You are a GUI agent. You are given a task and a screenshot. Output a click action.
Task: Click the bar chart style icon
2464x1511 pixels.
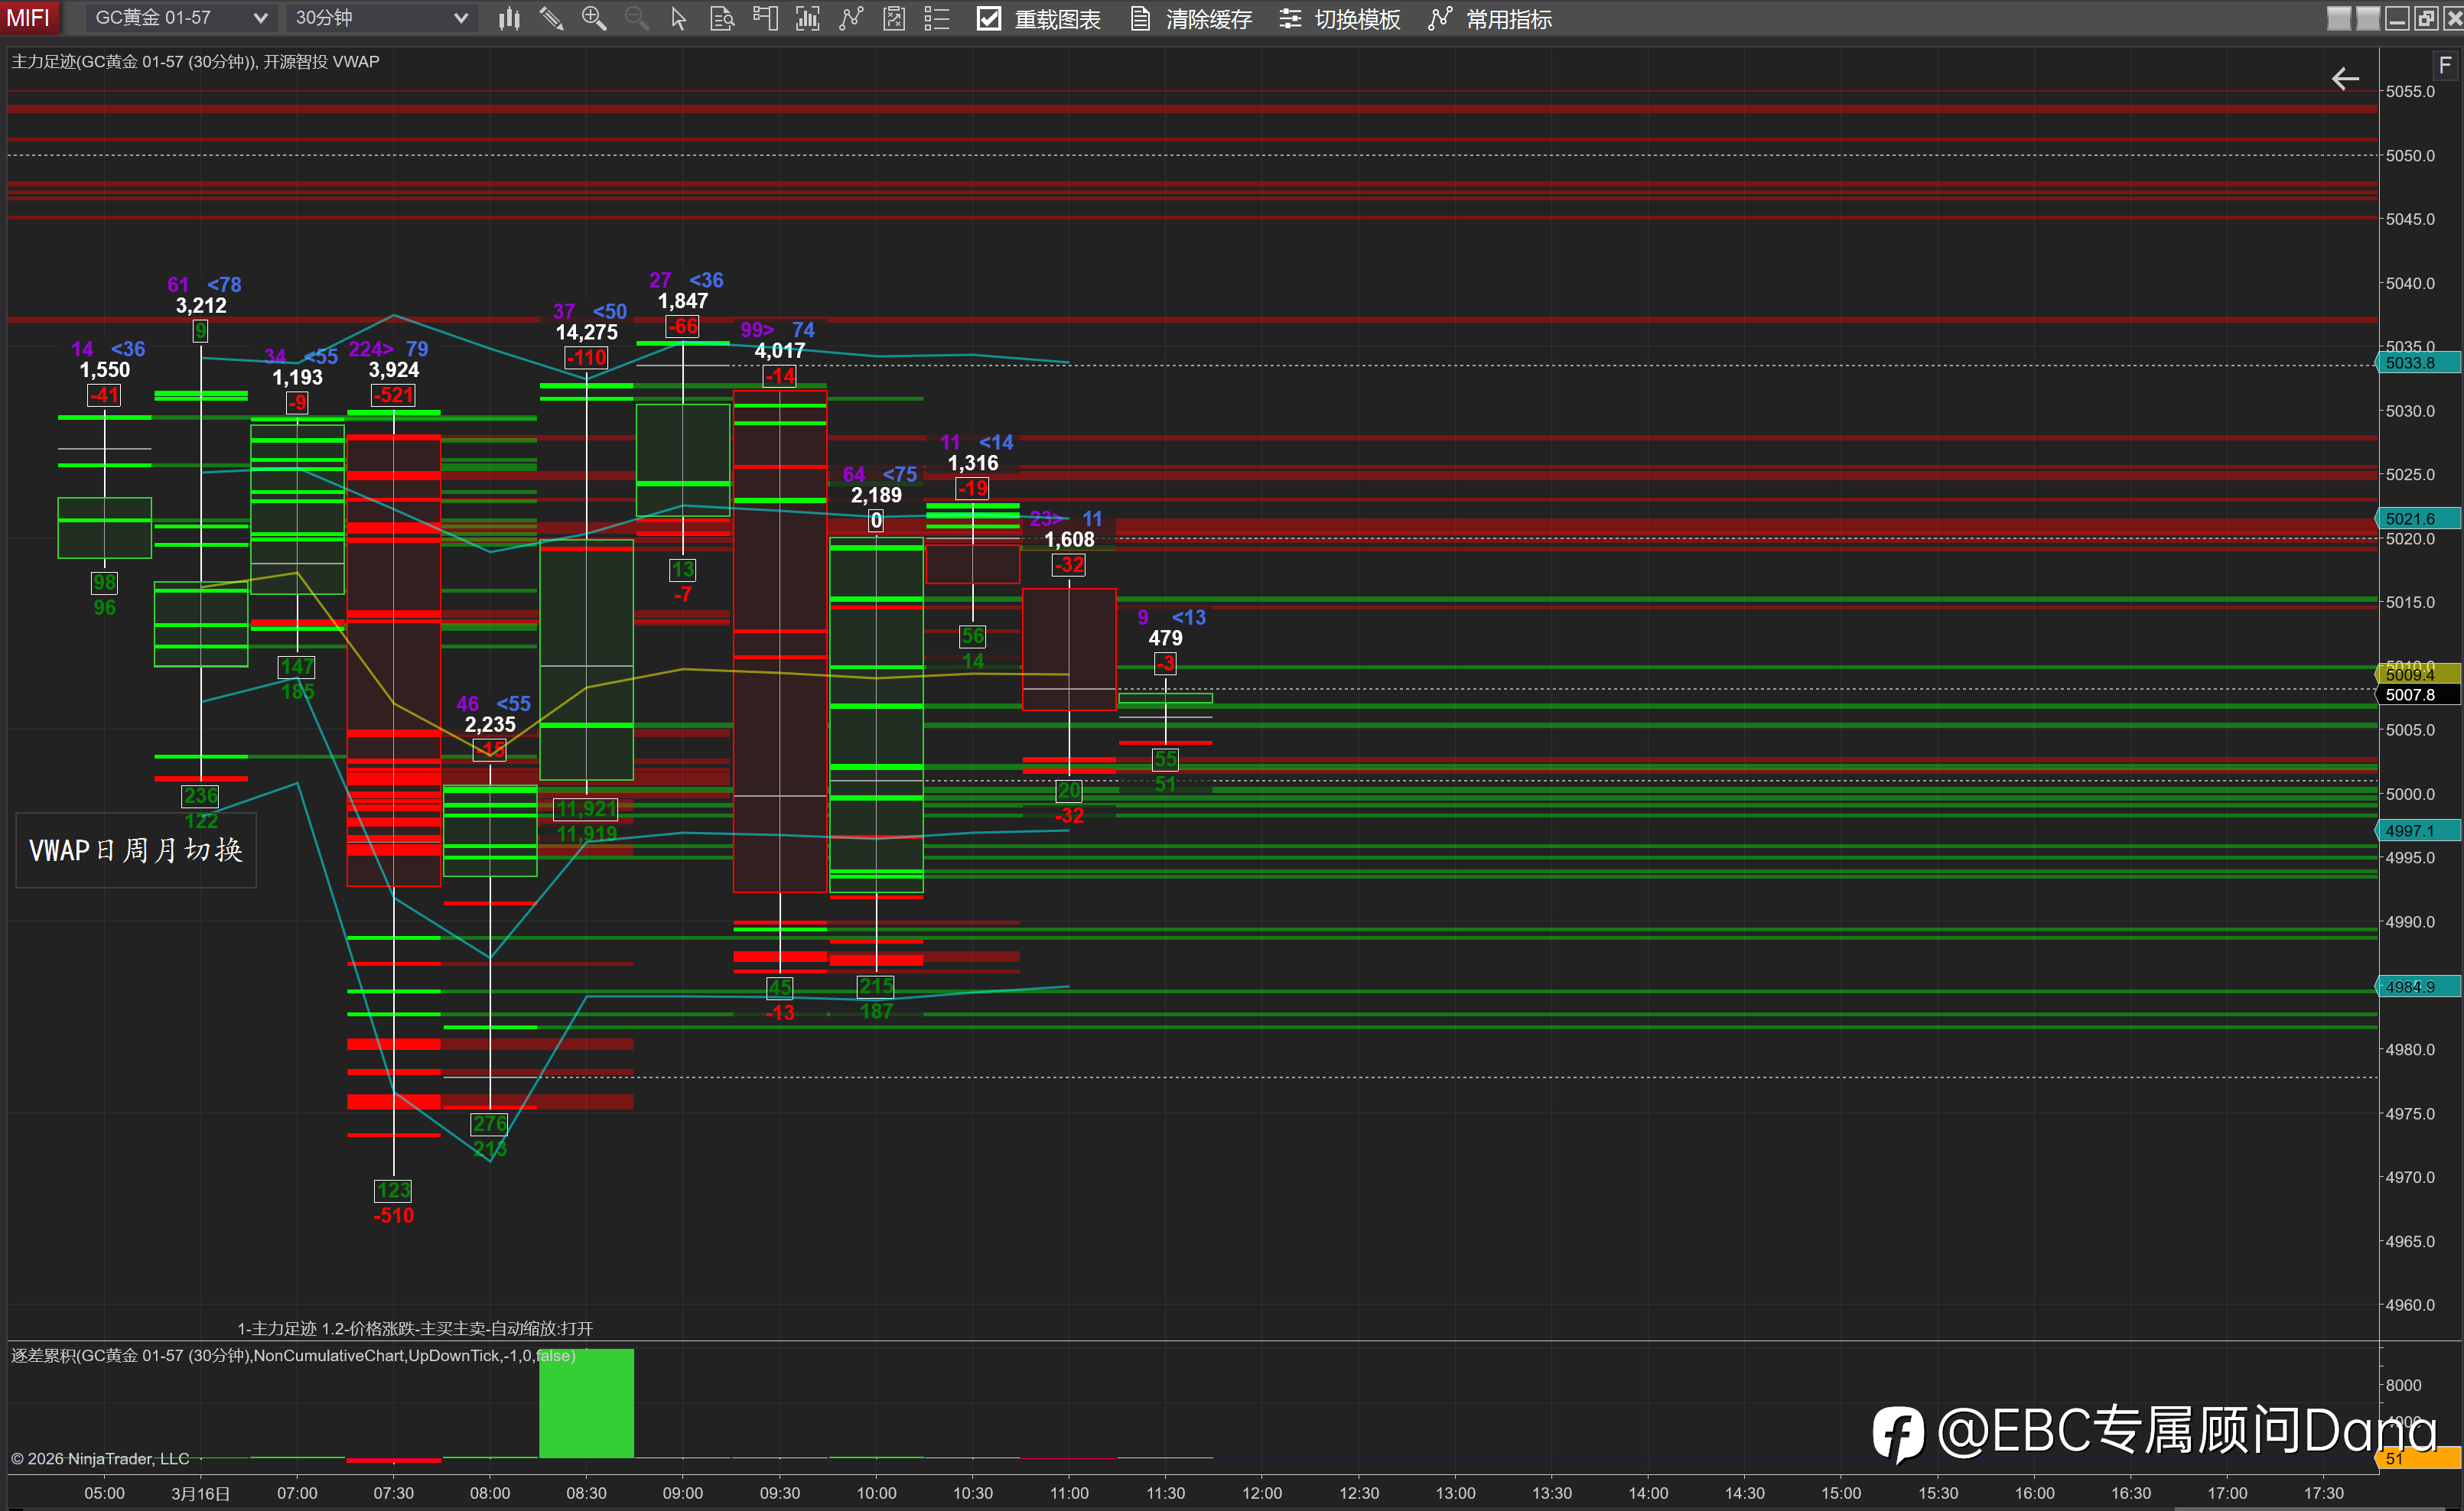[x=509, y=18]
